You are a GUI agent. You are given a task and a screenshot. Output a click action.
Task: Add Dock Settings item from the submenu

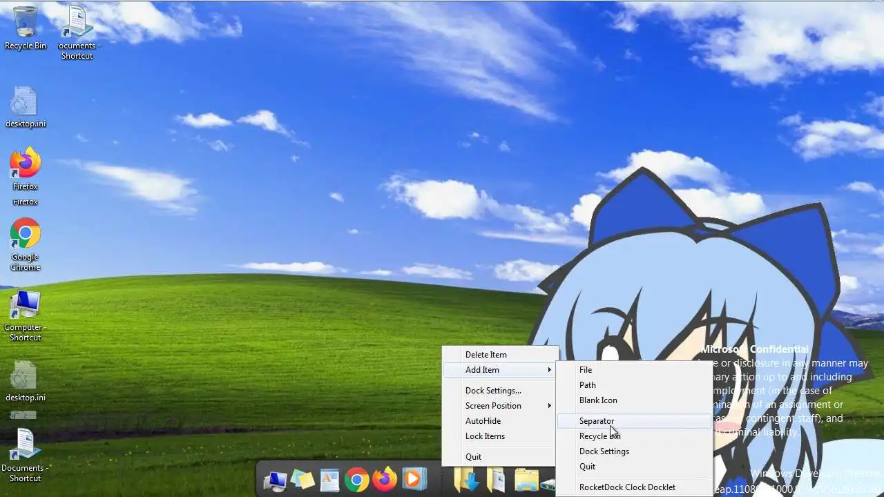635,451
